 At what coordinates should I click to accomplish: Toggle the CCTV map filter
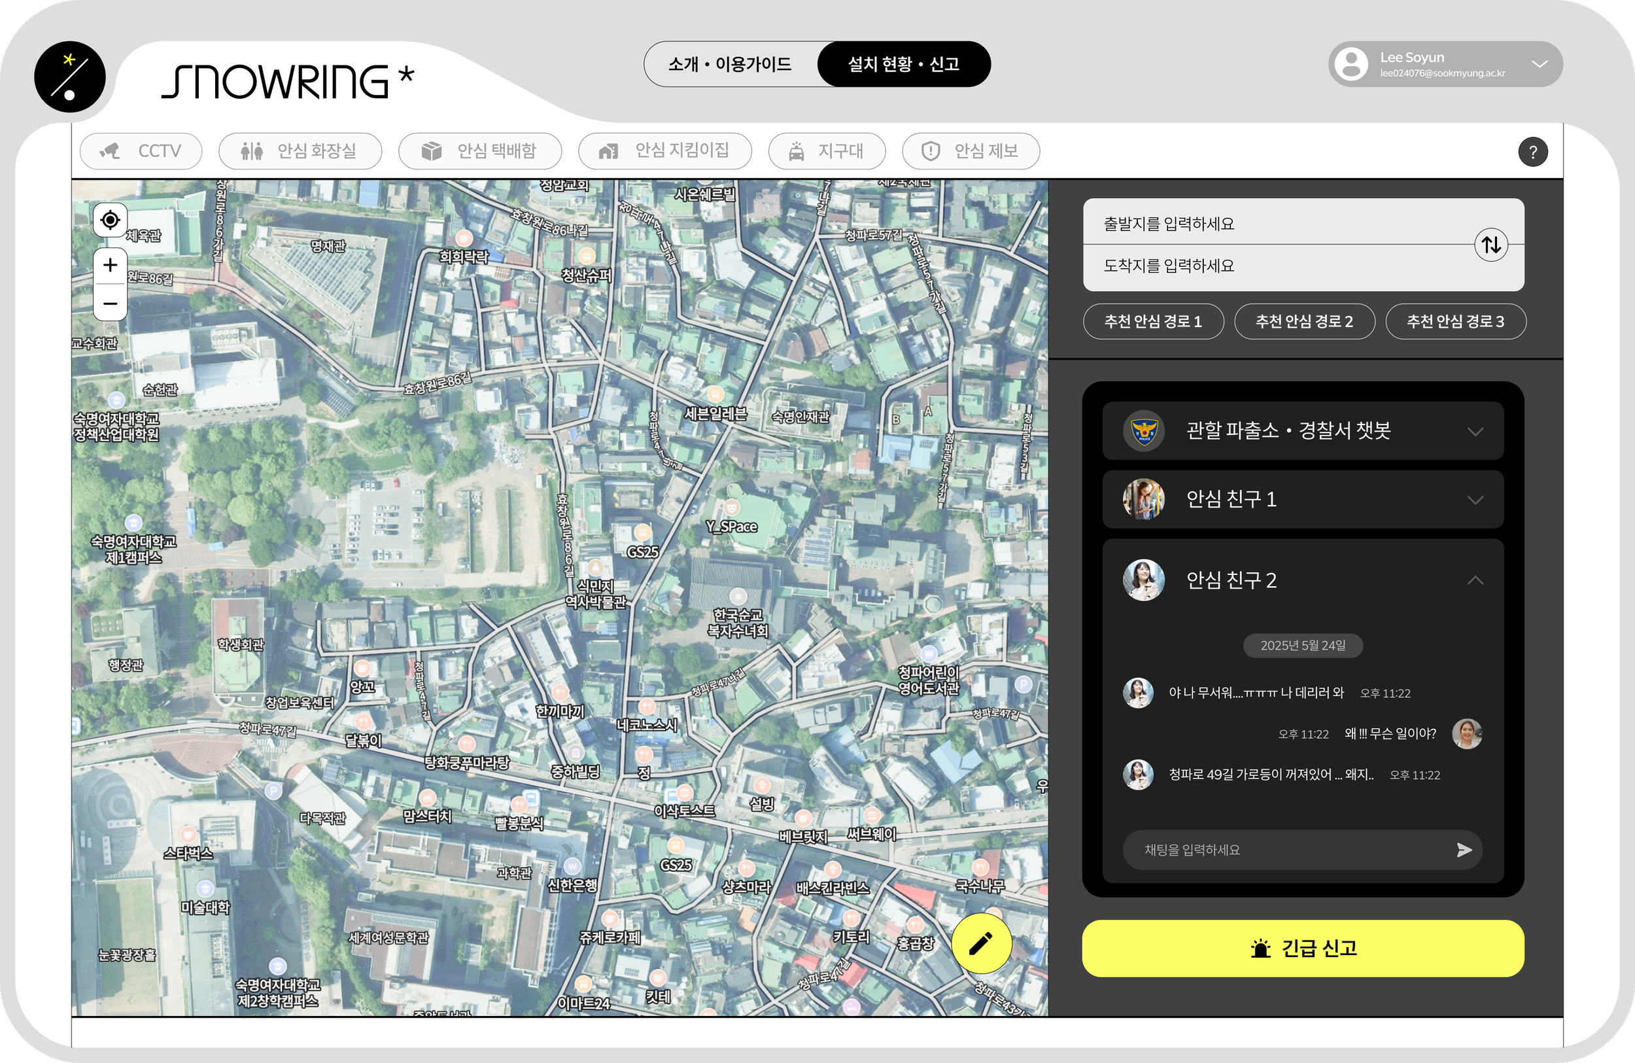tap(141, 151)
